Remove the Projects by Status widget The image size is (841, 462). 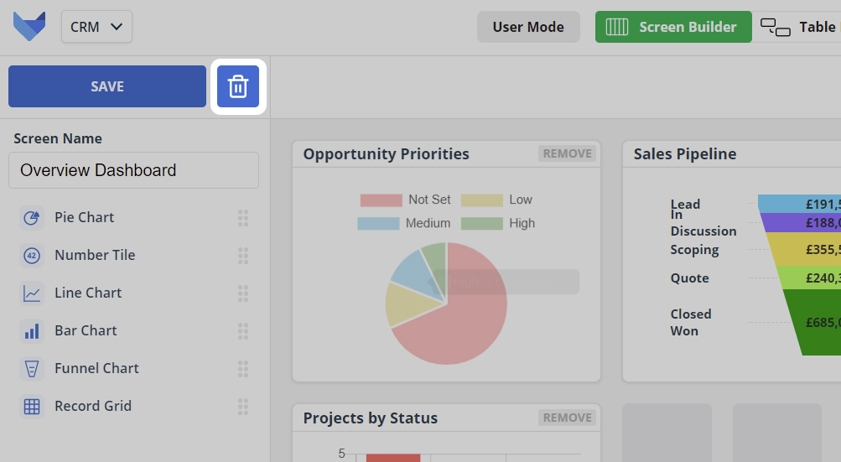coord(568,418)
